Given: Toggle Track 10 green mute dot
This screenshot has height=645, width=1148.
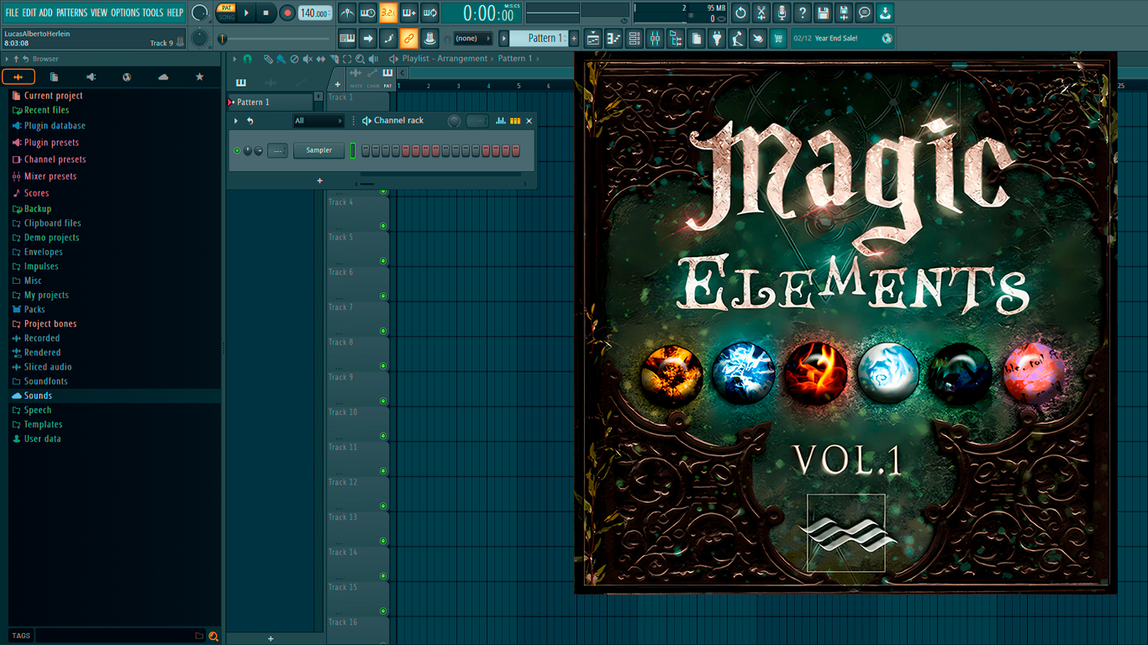Looking at the screenshot, I should pos(383,436).
